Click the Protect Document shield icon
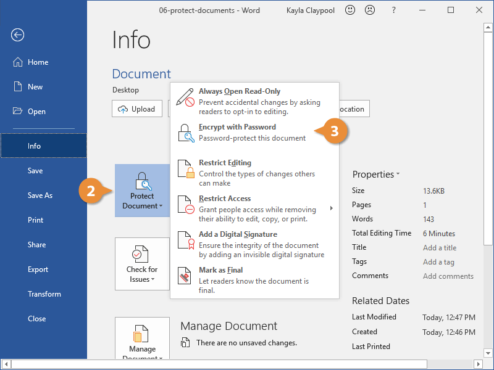 (x=142, y=181)
